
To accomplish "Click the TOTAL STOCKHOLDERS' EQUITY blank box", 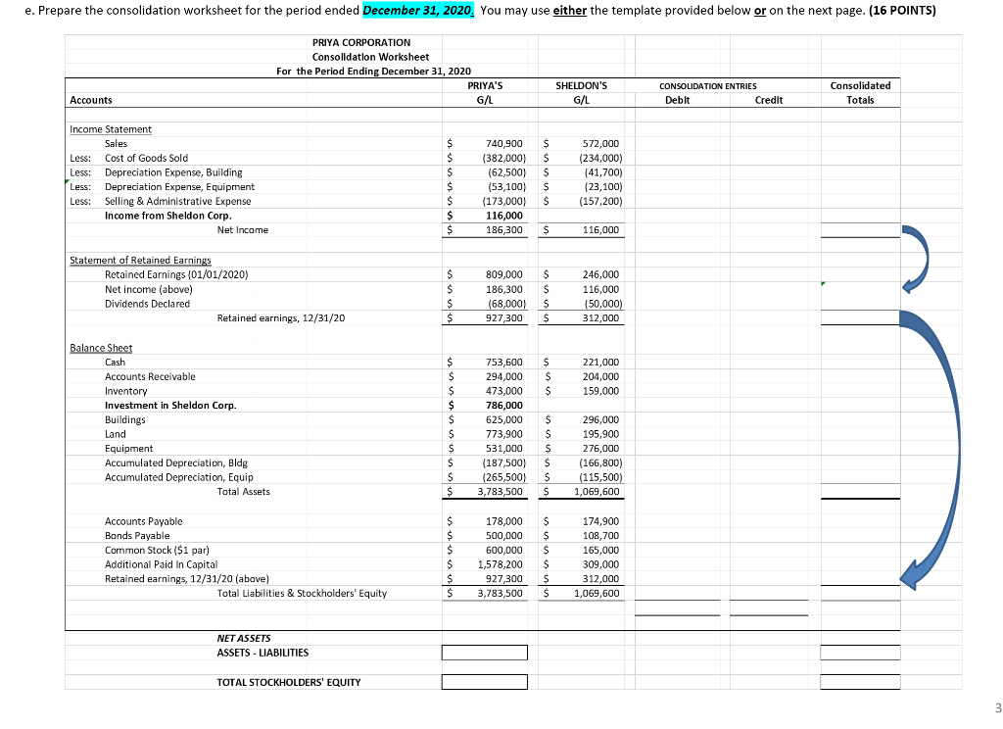I will [x=485, y=681].
